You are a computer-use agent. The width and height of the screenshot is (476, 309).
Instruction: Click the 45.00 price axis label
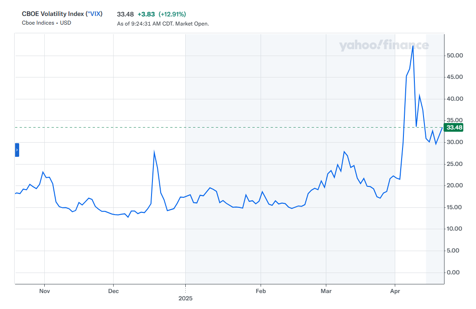click(x=455, y=77)
